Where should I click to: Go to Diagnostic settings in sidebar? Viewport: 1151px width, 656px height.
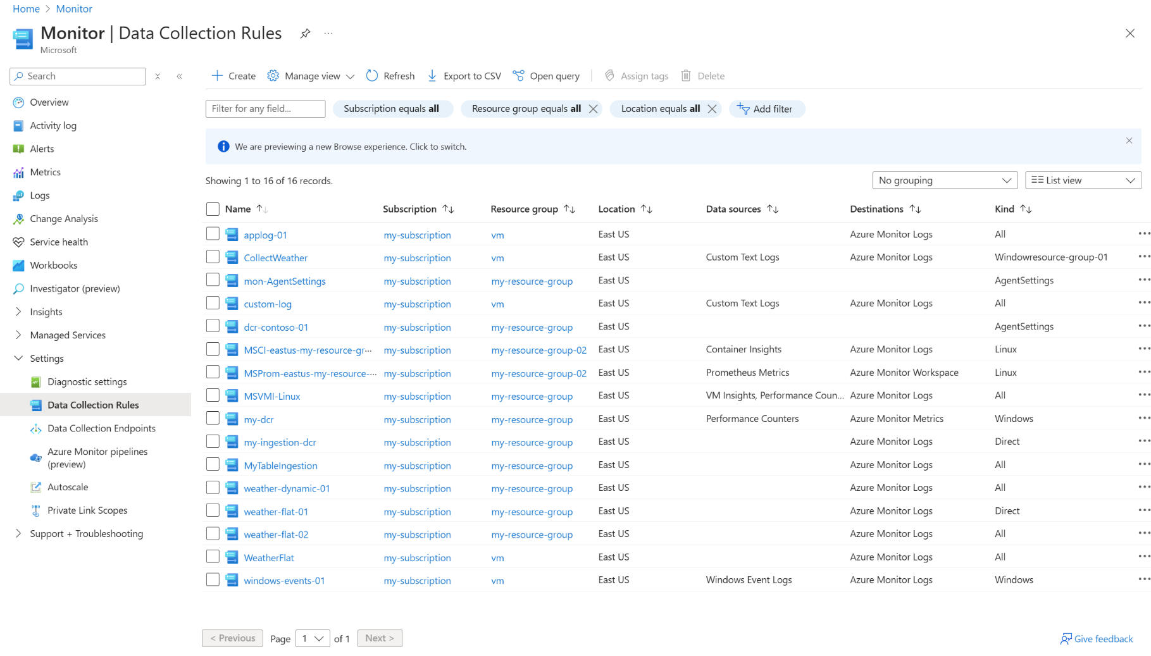point(87,382)
